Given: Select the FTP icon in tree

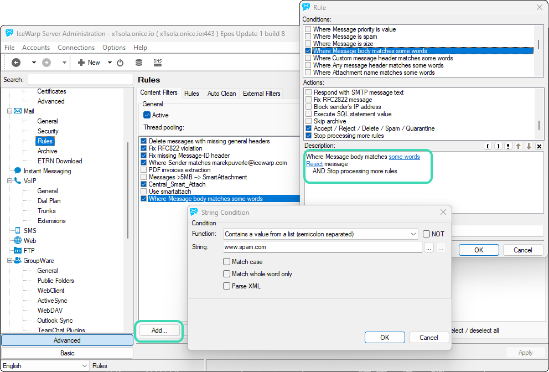Looking at the screenshot, I should (x=18, y=250).
